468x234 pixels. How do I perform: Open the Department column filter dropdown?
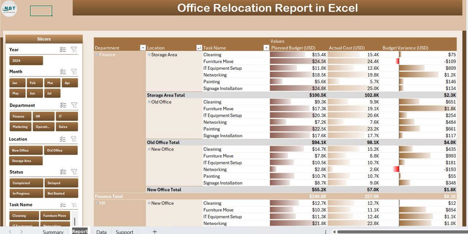pyautogui.click(x=143, y=48)
